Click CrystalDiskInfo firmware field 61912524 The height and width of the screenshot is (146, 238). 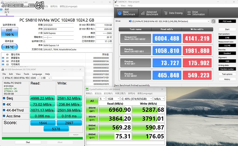tap(59, 25)
